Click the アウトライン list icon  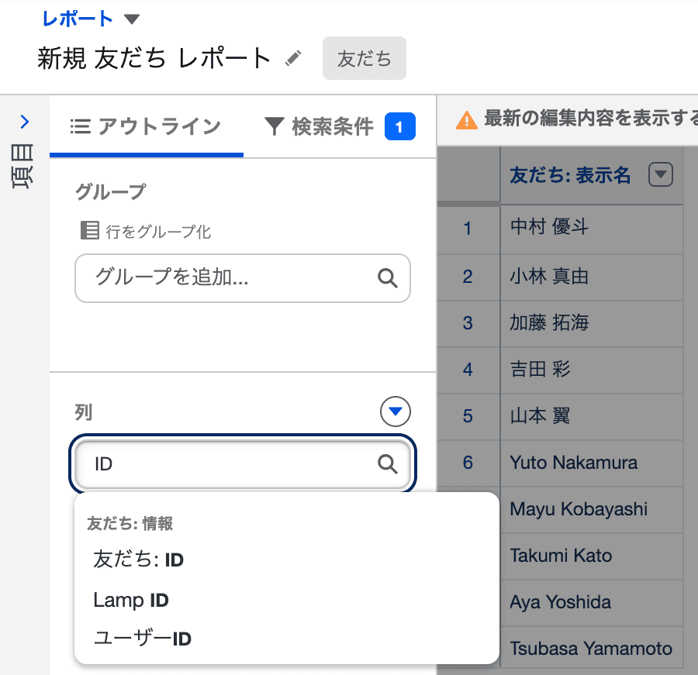point(80,126)
